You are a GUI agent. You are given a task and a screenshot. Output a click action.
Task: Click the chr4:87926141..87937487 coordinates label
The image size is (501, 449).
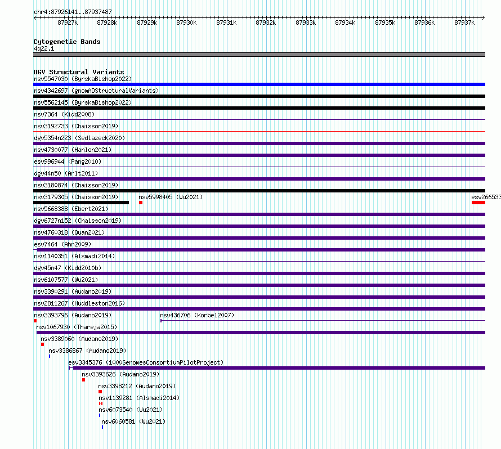click(73, 12)
